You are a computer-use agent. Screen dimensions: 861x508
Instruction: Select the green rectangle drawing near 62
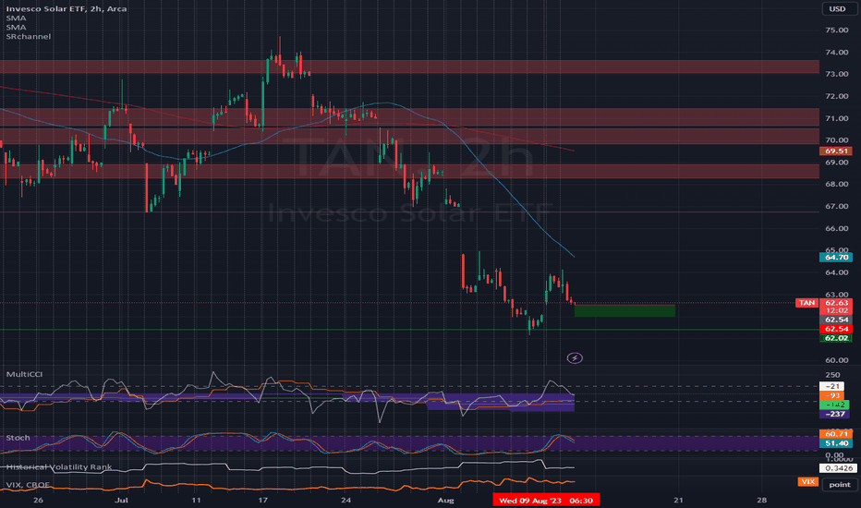[625, 311]
